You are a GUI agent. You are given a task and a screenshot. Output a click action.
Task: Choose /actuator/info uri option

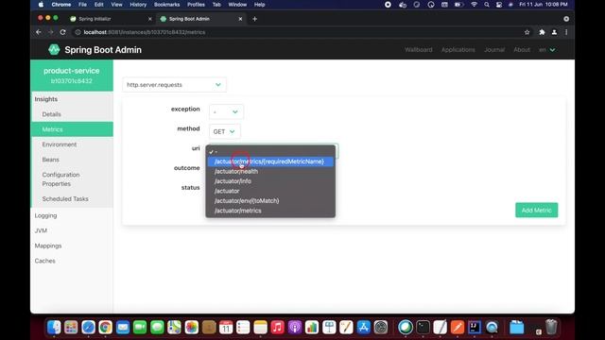coord(270,181)
